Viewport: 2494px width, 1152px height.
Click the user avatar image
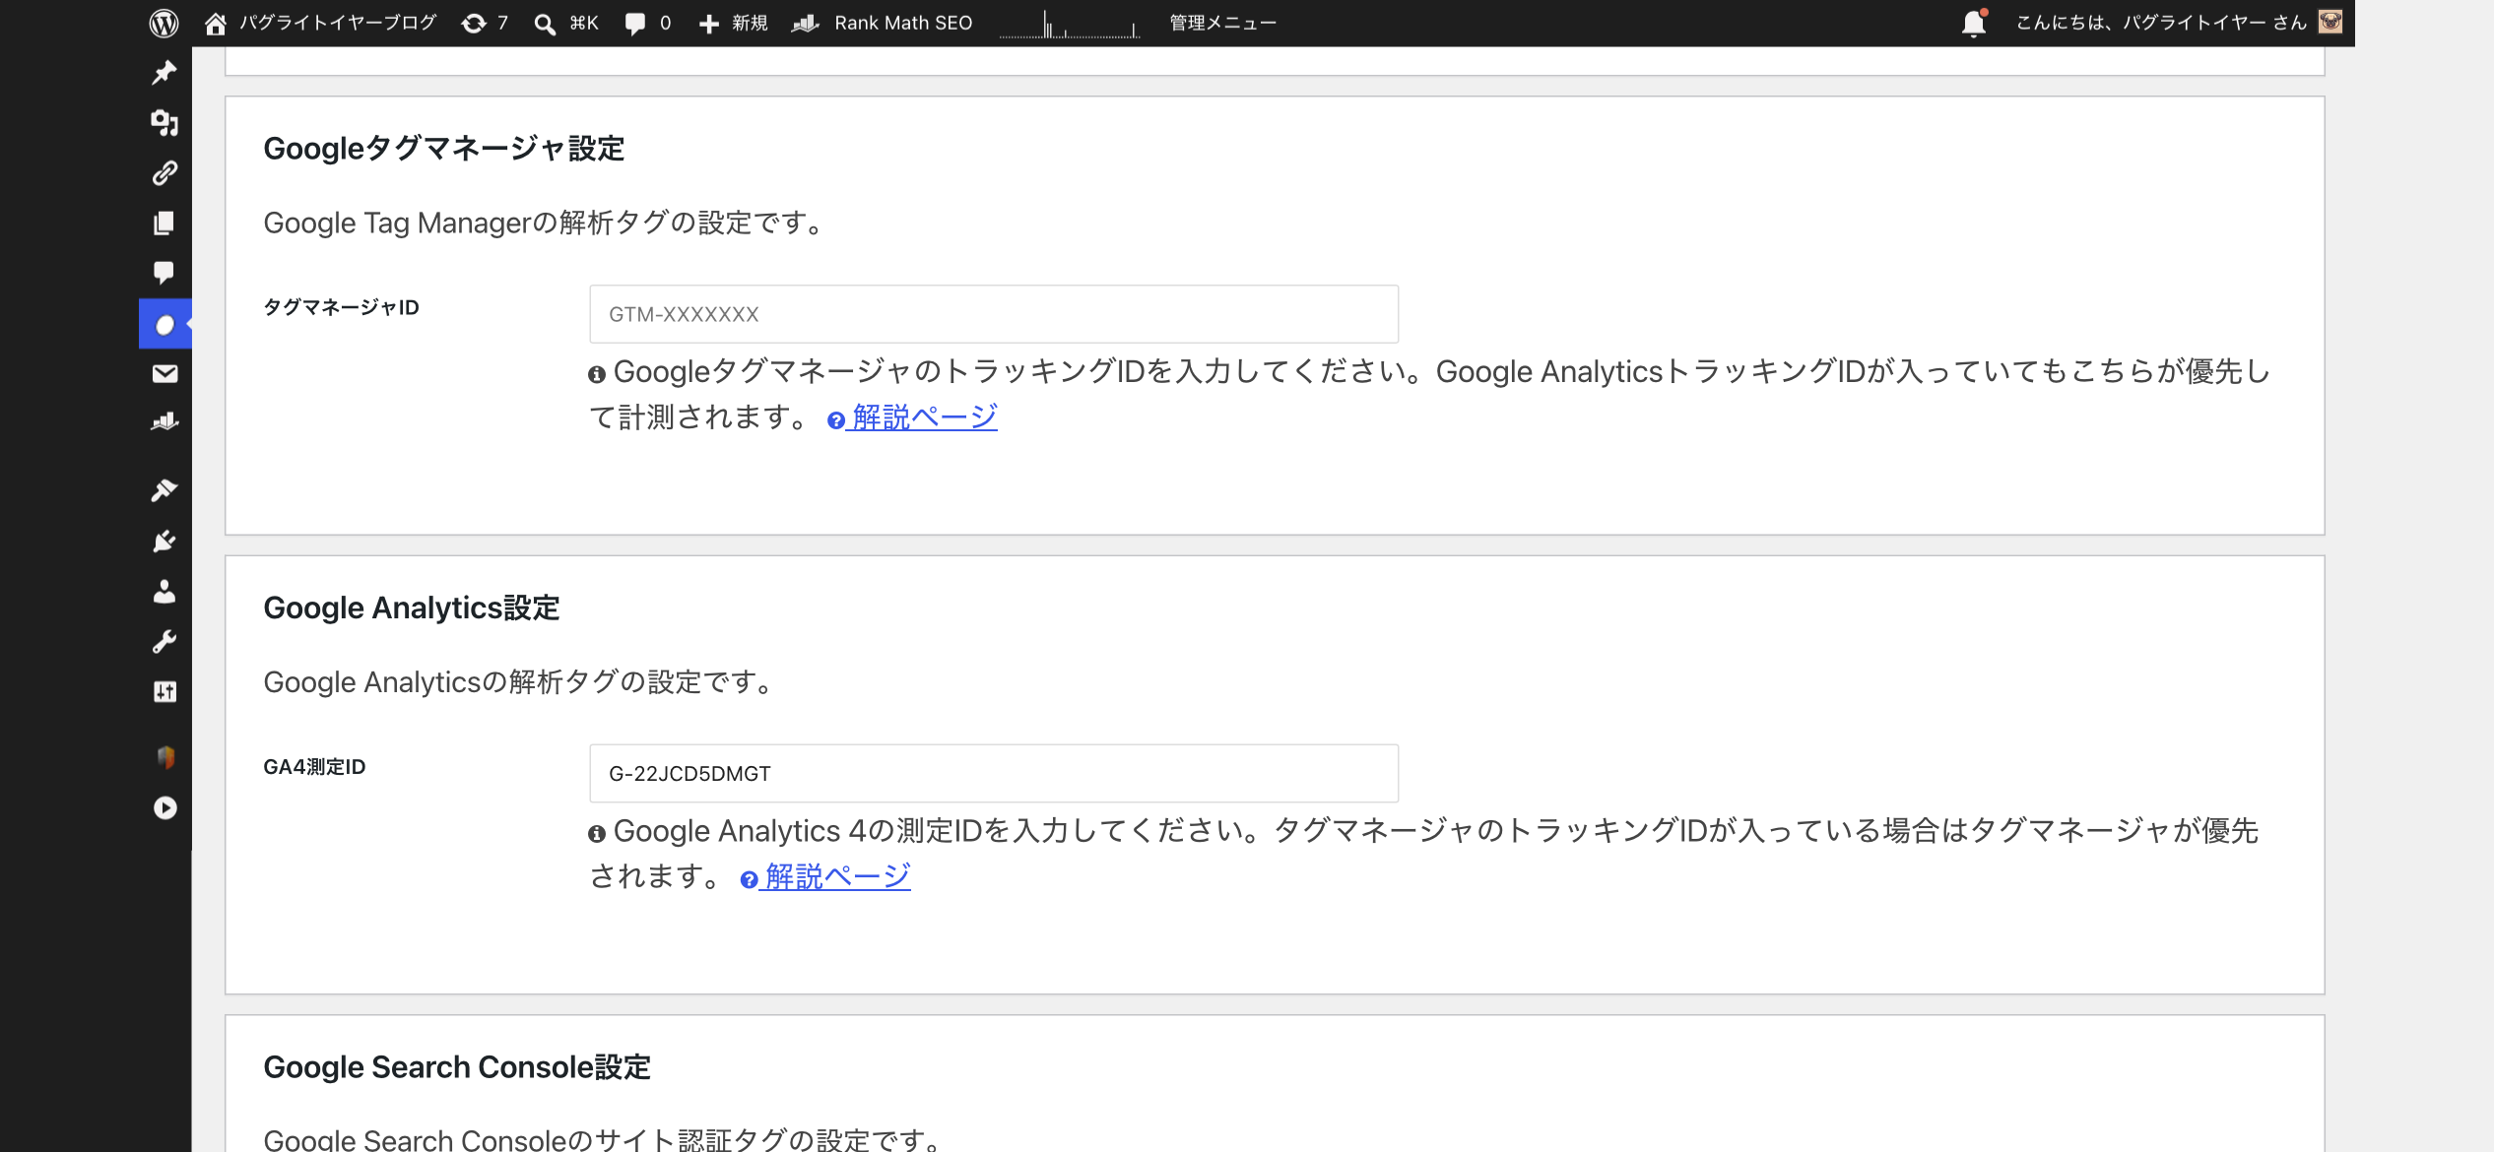point(2330,22)
